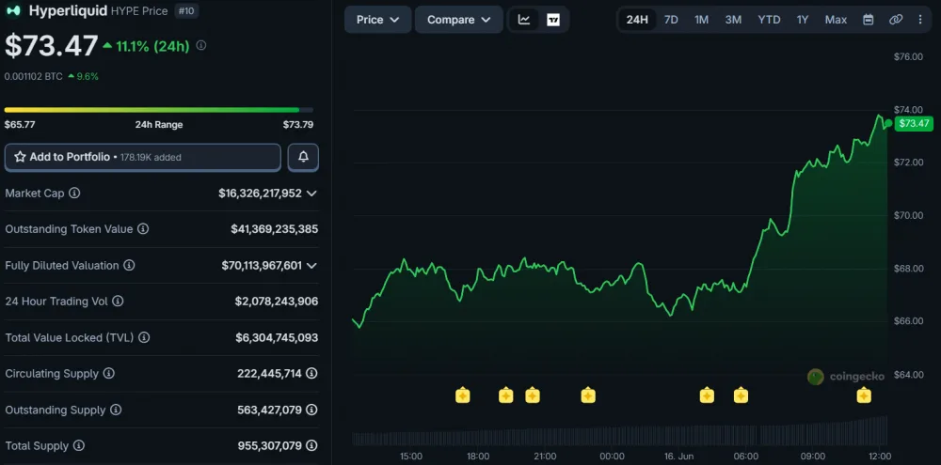This screenshot has width=941, height=465.
Task: Open Outstanding Token Value info icon
Action: pyautogui.click(x=143, y=229)
